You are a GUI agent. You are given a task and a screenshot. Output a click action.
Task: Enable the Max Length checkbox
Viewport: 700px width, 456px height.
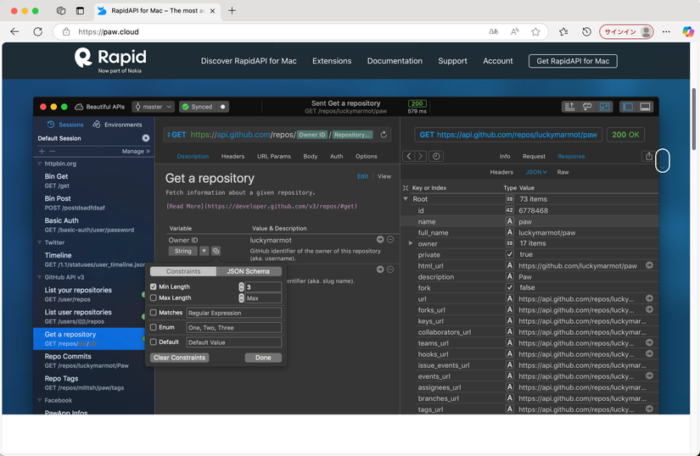[x=153, y=298]
